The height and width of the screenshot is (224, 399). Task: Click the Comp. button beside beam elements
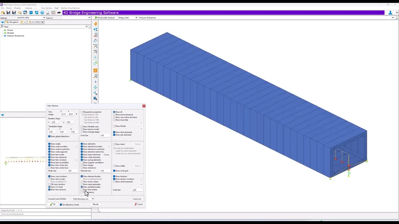[107, 155]
